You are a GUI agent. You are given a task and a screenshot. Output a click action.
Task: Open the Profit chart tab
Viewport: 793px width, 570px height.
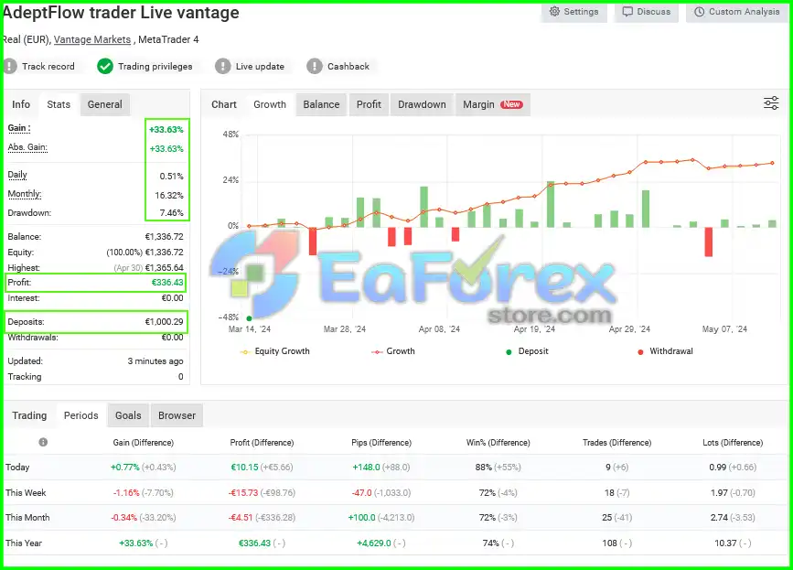point(369,104)
